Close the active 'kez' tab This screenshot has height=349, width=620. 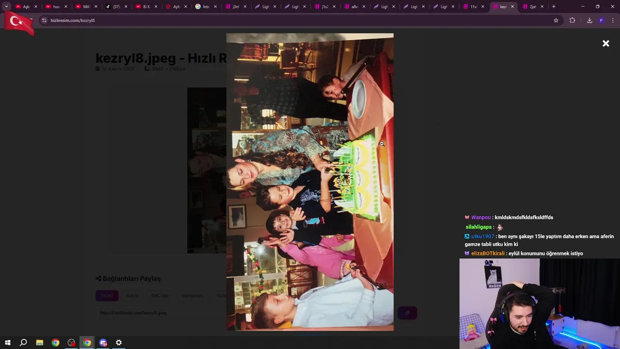(512, 7)
